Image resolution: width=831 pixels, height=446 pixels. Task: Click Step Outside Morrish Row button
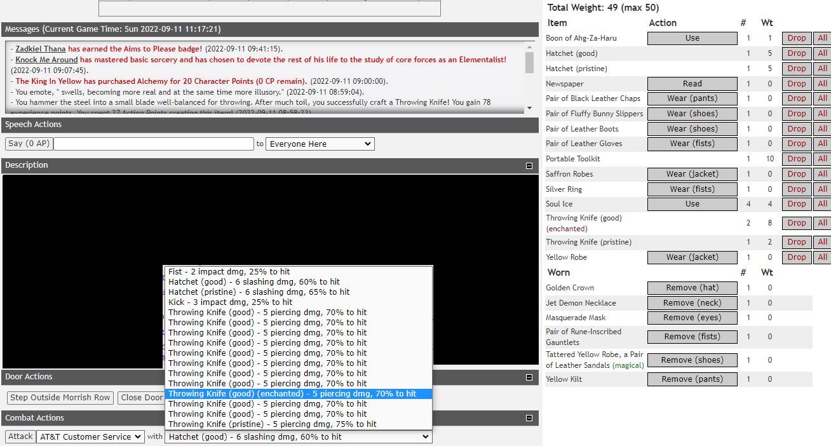coord(60,398)
